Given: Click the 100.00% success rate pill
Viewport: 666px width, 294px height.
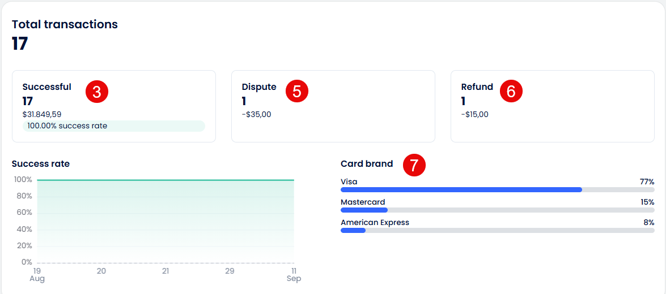Looking at the screenshot, I should click(x=113, y=126).
